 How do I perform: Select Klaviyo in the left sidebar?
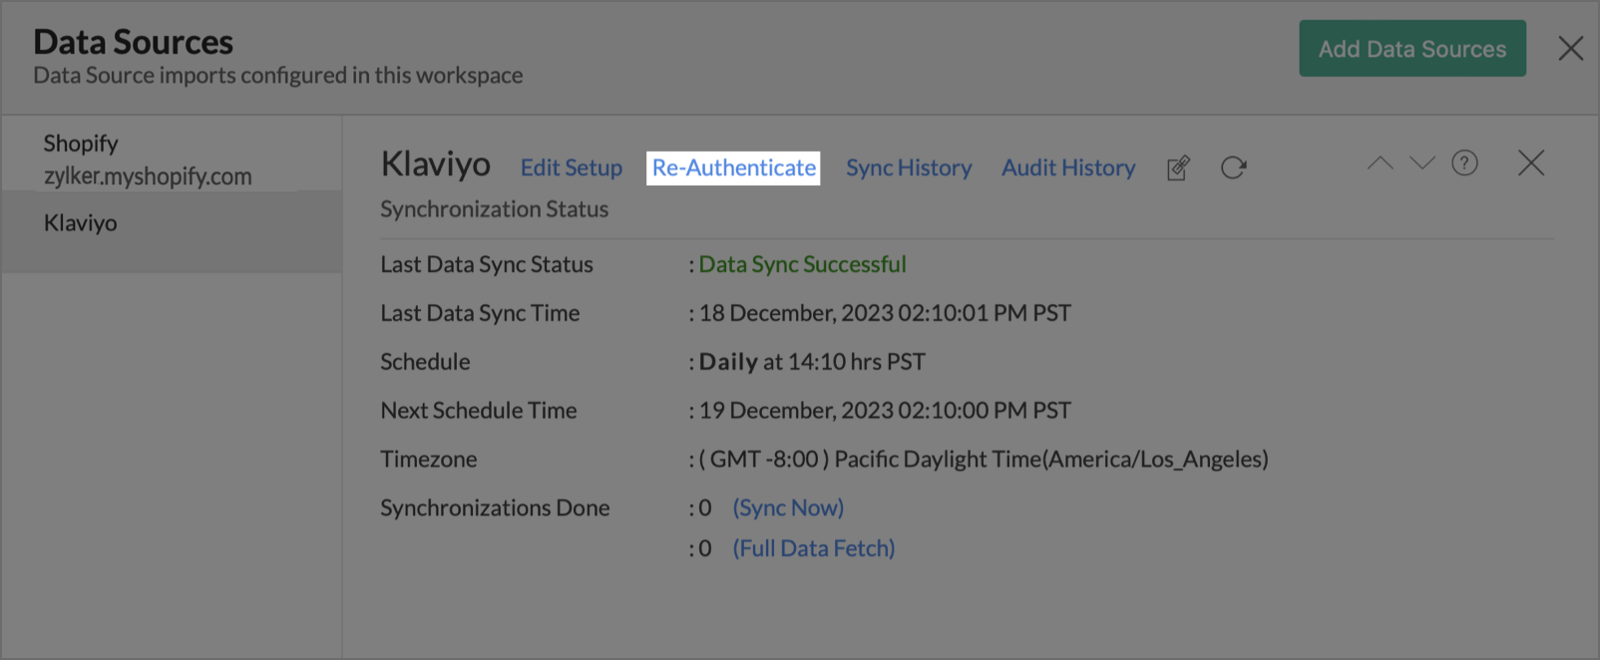81,223
